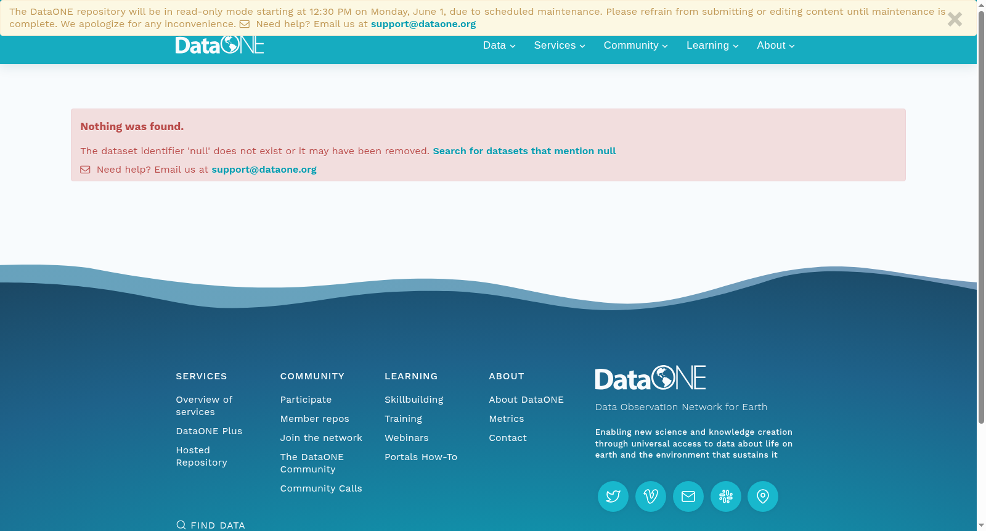The image size is (986, 531).
Task: Open About DataONE footer link
Action: pos(526,400)
